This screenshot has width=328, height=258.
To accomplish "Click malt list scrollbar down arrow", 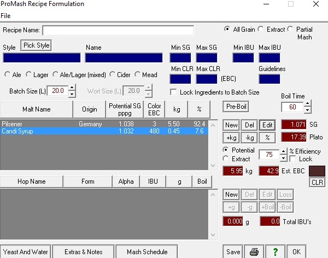I will click(213, 165).
